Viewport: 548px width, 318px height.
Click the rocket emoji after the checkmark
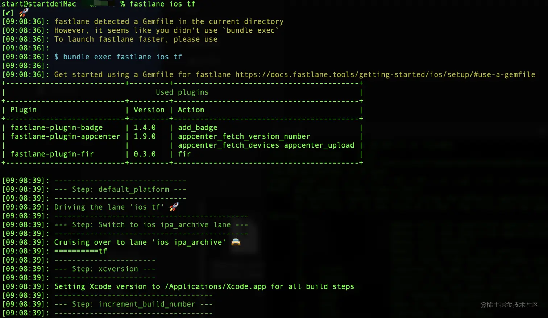click(x=24, y=13)
